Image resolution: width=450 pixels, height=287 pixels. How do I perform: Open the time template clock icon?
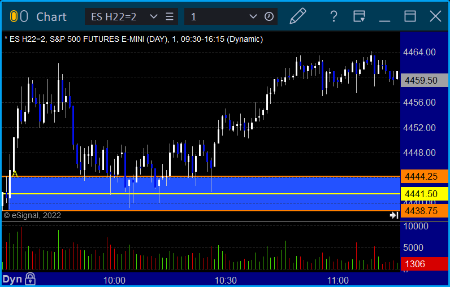coord(269,16)
